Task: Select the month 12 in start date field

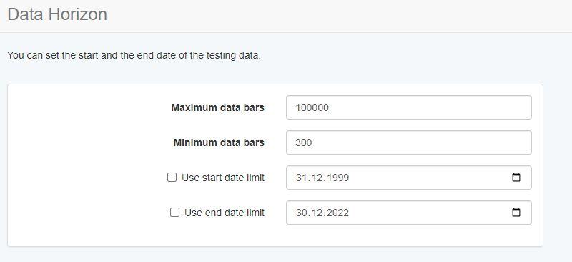Action: tap(315, 178)
